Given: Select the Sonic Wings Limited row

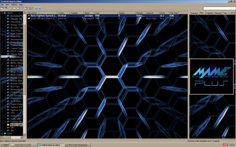Looking at the screenshot, I should (103, 19).
